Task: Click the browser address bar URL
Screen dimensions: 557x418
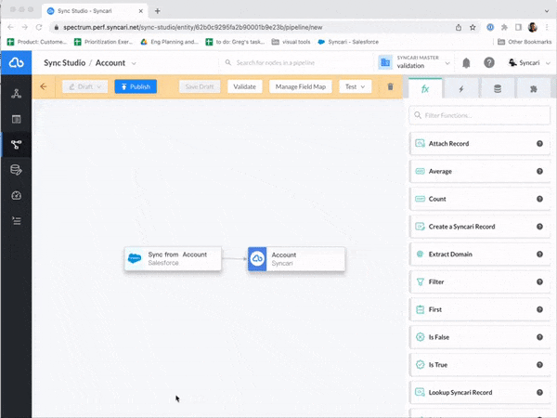Action: (x=193, y=27)
